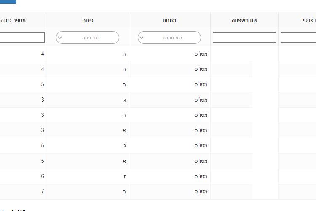Select the row with class ז number 6
316x211 pixels.
pyautogui.click(x=158, y=176)
